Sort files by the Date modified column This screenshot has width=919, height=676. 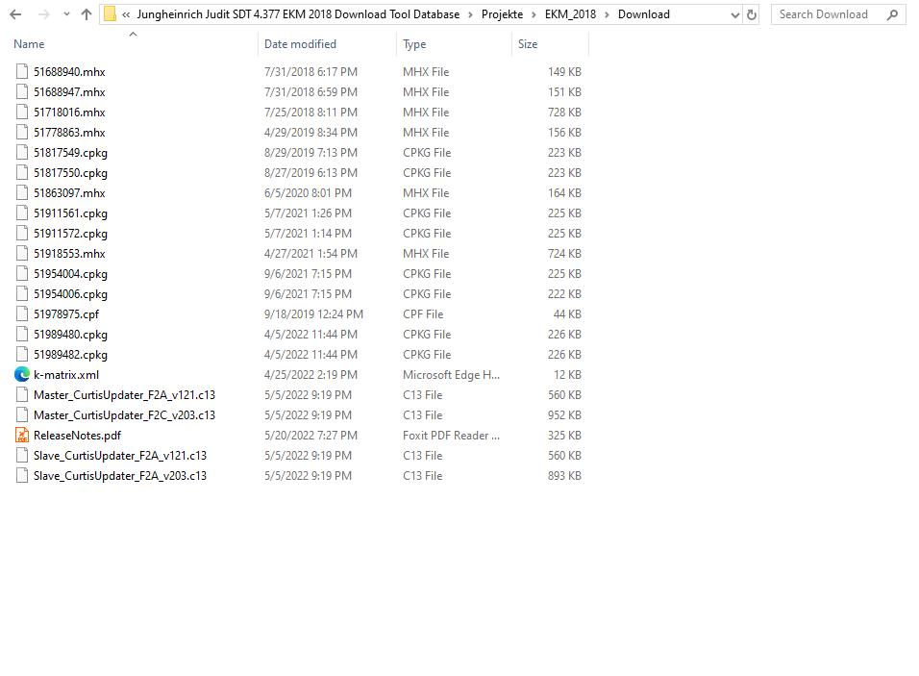(299, 43)
